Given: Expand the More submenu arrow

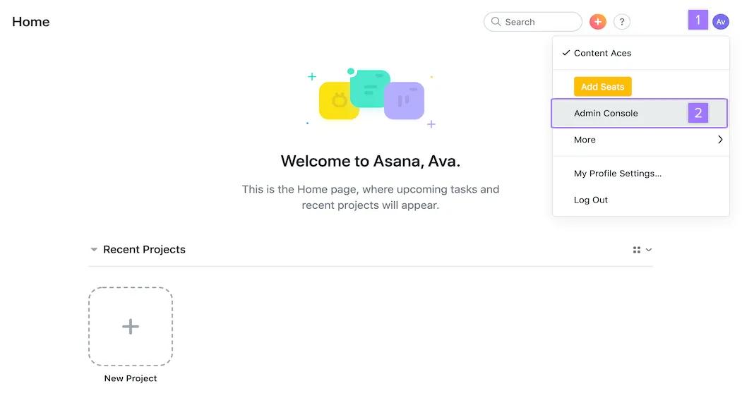Looking at the screenshot, I should pyautogui.click(x=719, y=140).
